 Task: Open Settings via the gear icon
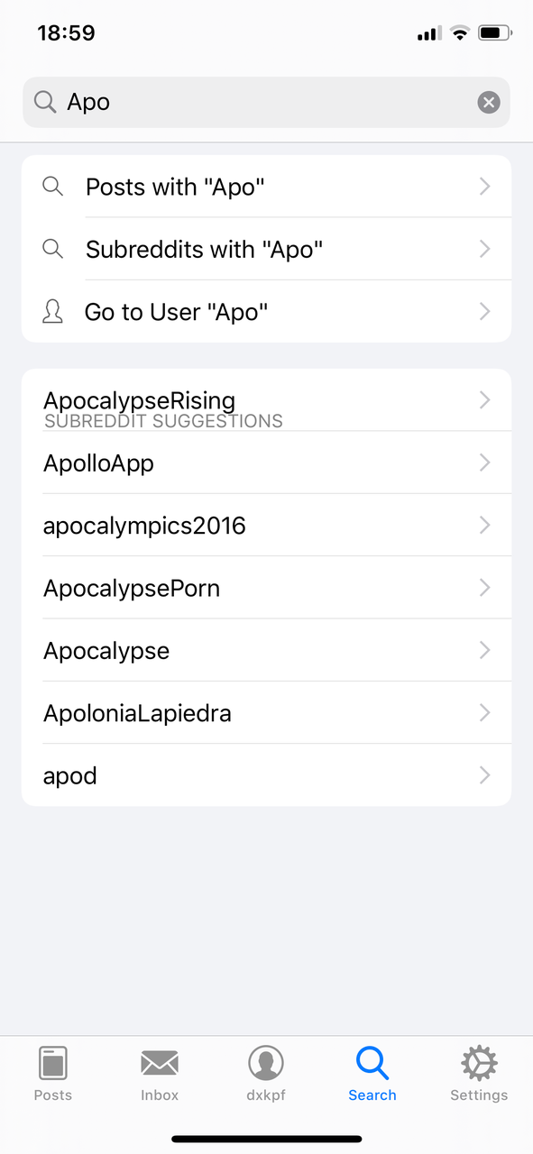[x=479, y=1062]
